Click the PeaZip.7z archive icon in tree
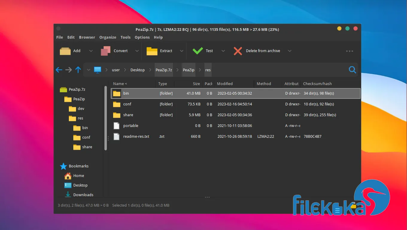The width and height of the screenshot is (407, 230). click(63, 90)
